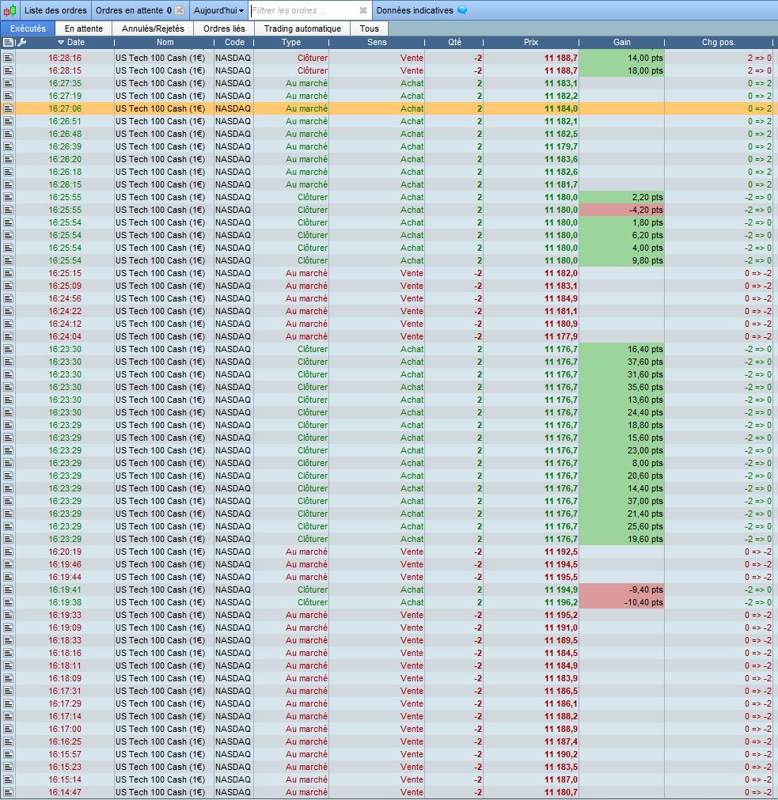Select the -9,40 pts loss cell

coord(621,590)
